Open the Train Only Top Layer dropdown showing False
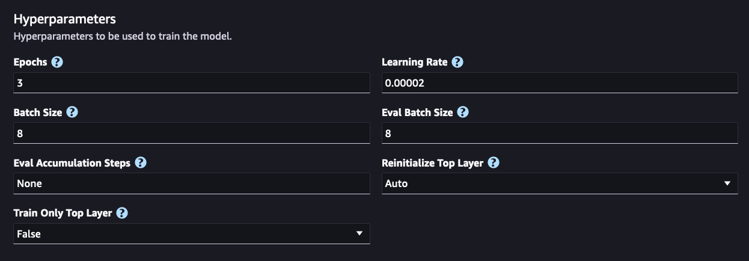The height and width of the screenshot is (261, 749). point(192,233)
